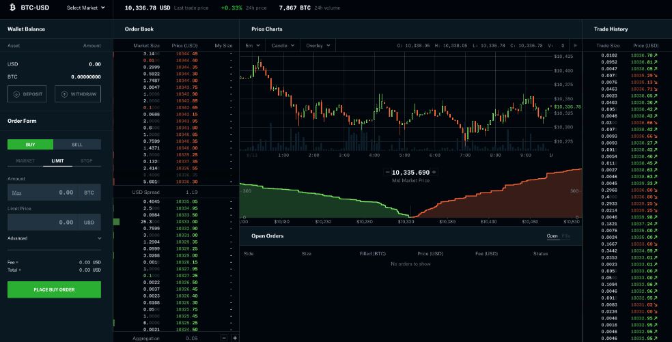Select the BUY side toggle
This screenshot has height=342, width=672.
click(31, 145)
